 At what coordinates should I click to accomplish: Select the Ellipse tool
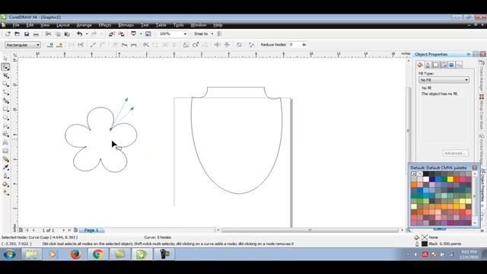coord(5,117)
